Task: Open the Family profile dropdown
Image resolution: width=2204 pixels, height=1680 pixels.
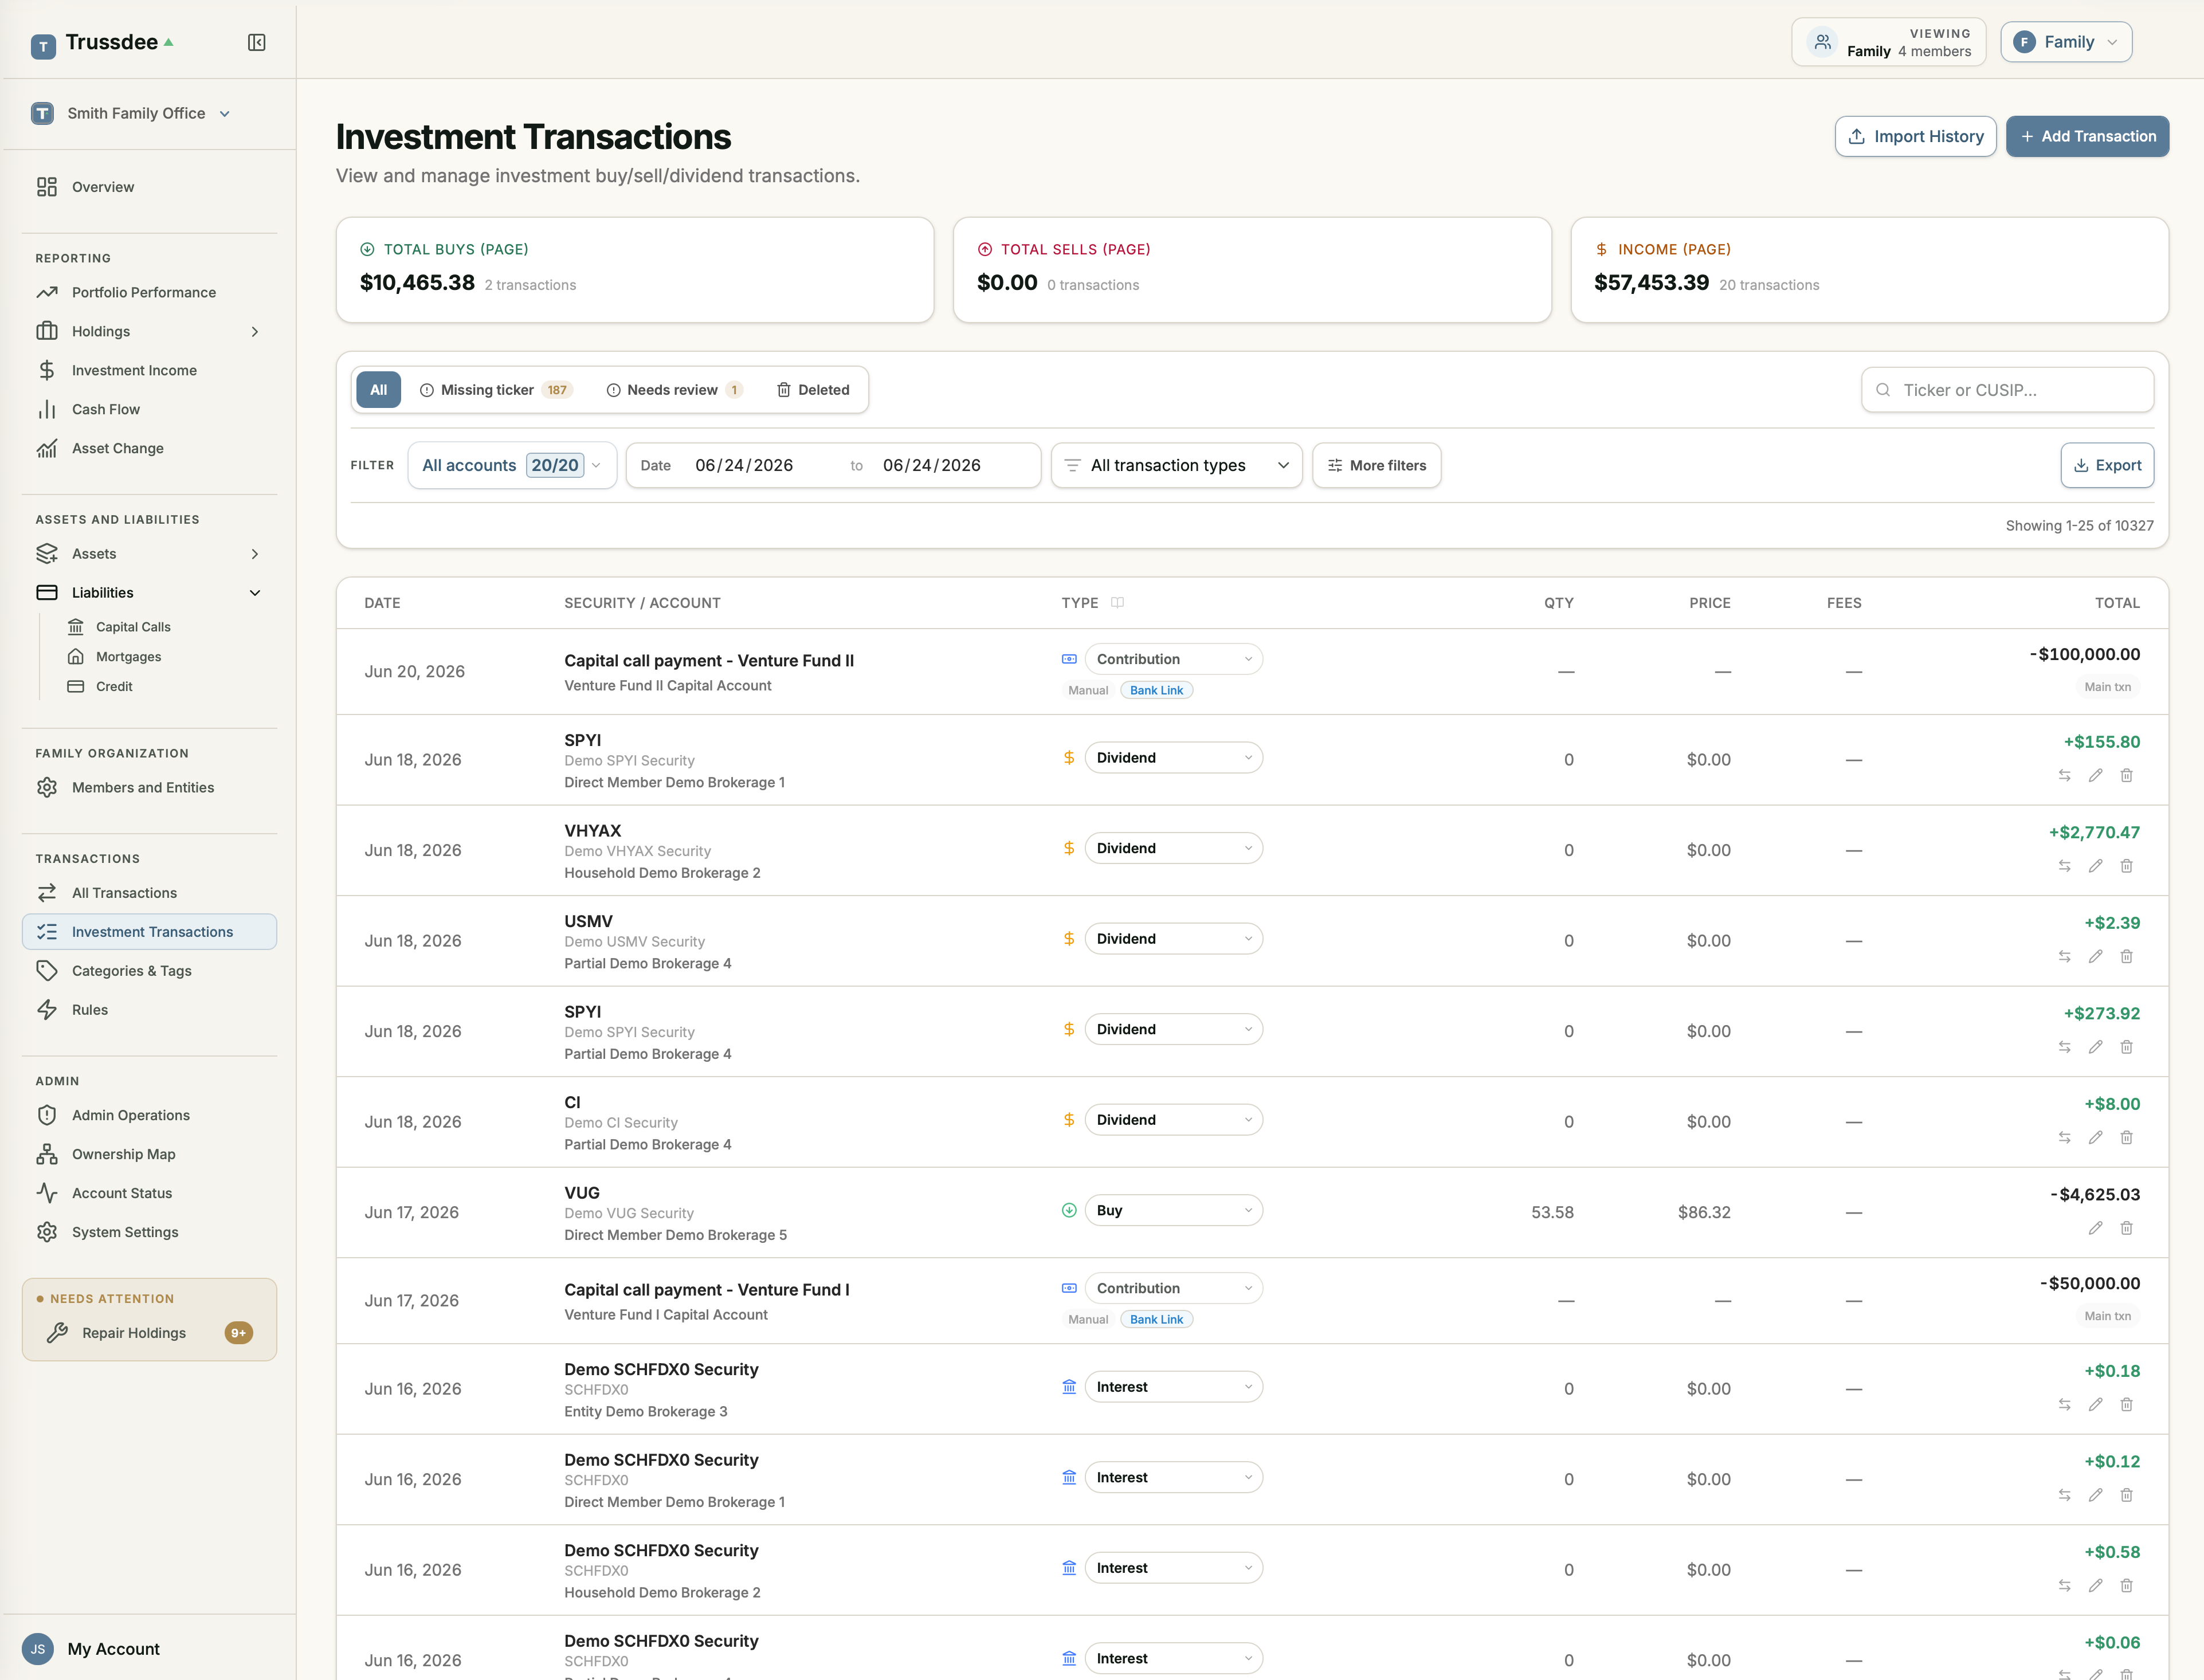Action: pyautogui.click(x=2066, y=42)
